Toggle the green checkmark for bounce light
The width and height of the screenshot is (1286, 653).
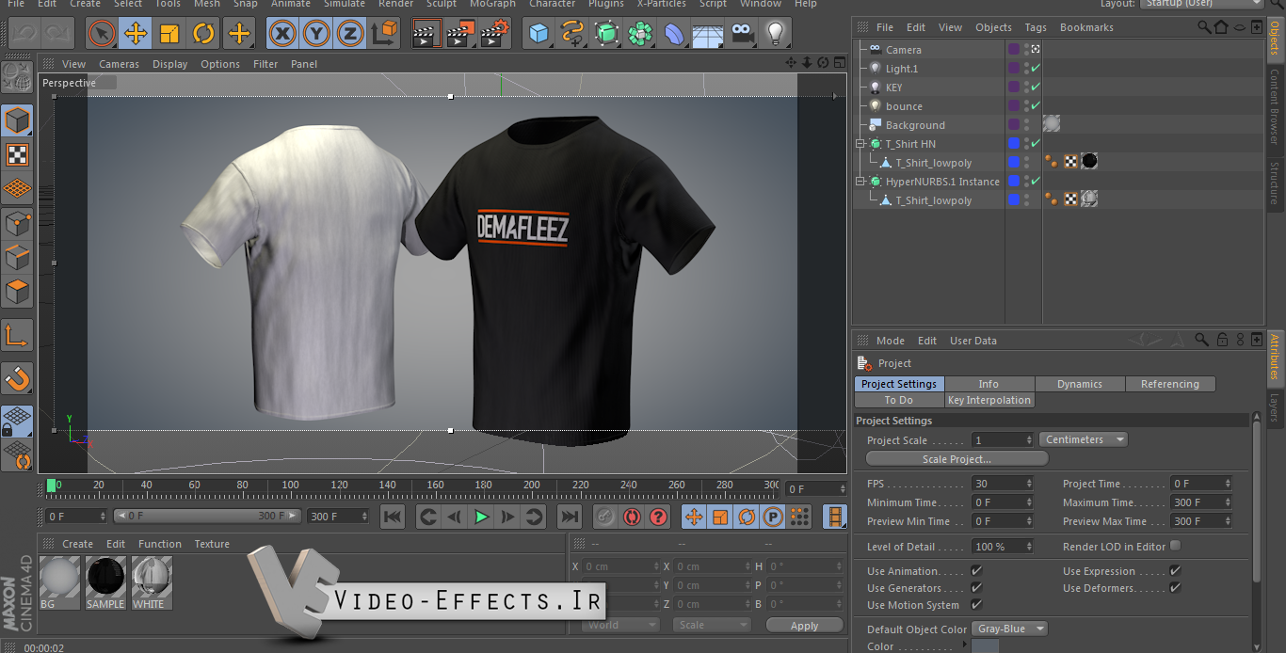click(1035, 106)
